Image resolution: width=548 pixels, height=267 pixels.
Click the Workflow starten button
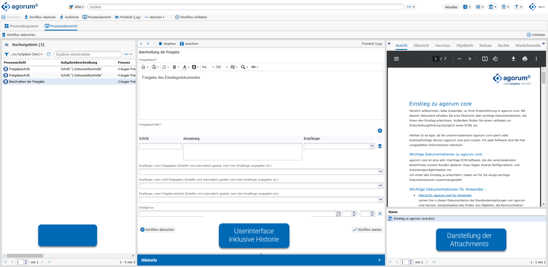(367, 230)
